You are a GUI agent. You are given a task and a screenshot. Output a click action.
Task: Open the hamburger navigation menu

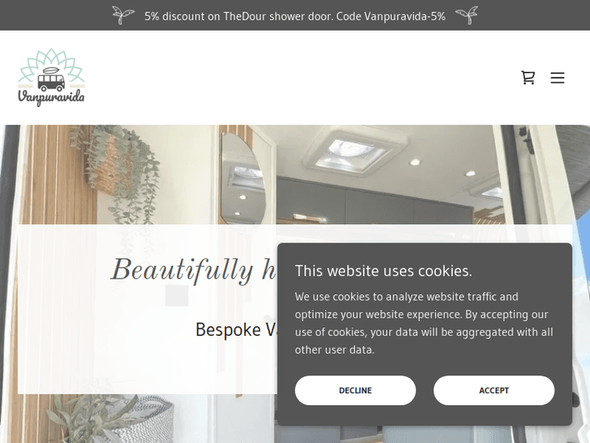(557, 78)
